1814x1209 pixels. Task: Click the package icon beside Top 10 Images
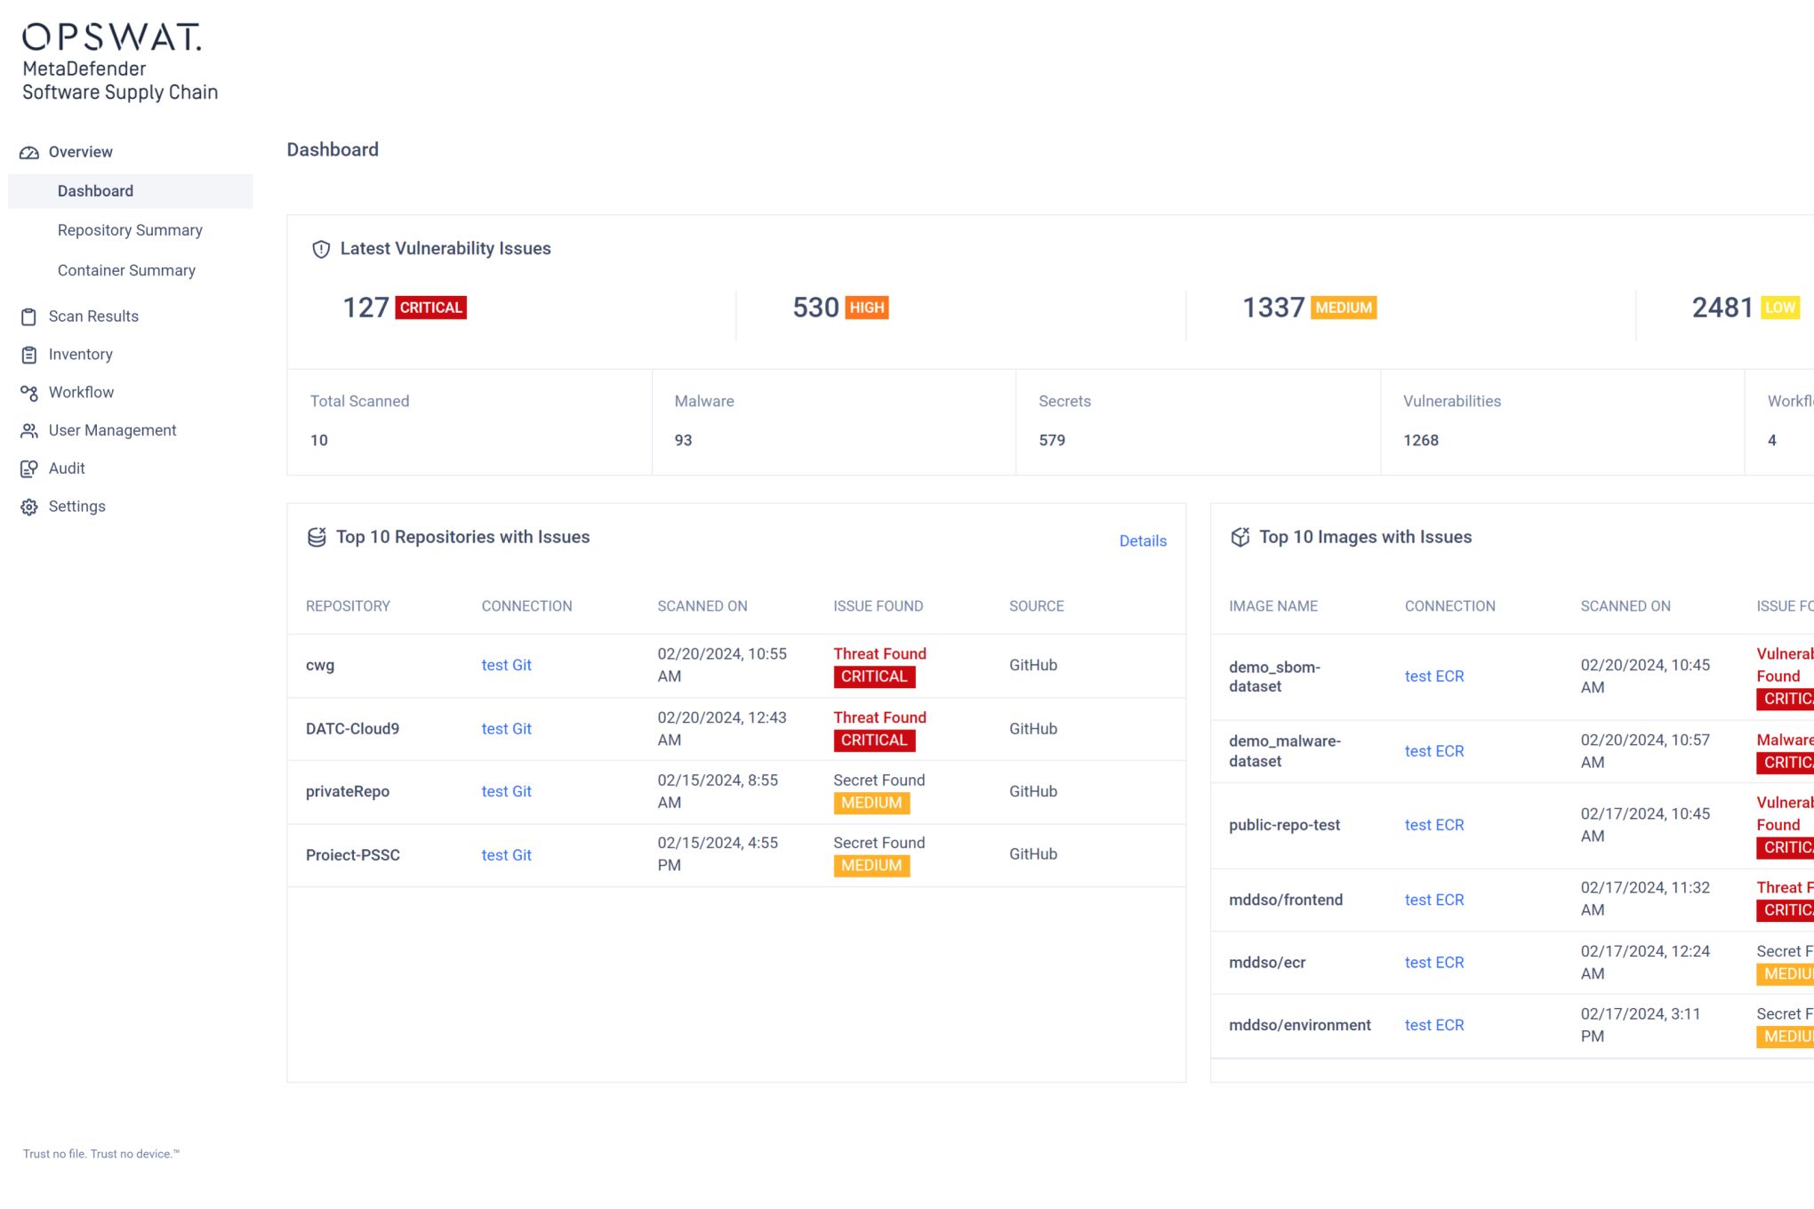point(1240,537)
